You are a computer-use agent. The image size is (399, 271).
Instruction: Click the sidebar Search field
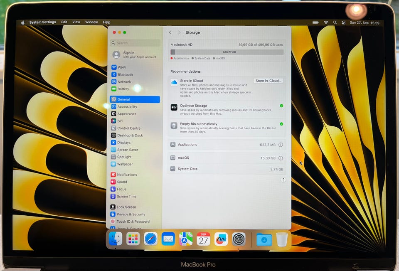(x=135, y=43)
